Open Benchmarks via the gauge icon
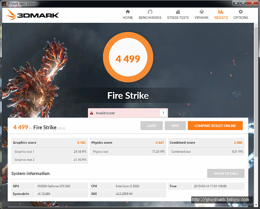The image size is (260, 209). coord(150,12)
